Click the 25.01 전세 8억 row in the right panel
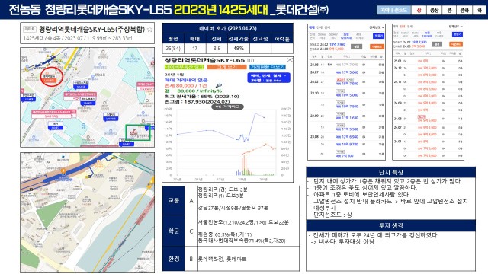The image size is (488, 274). click(x=428, y=61)
